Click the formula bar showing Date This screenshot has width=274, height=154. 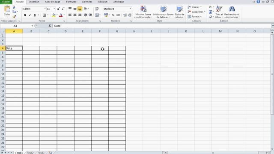pos(162,26)
